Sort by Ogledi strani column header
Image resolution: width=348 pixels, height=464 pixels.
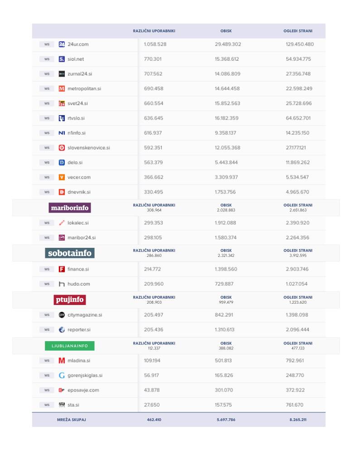298,31
